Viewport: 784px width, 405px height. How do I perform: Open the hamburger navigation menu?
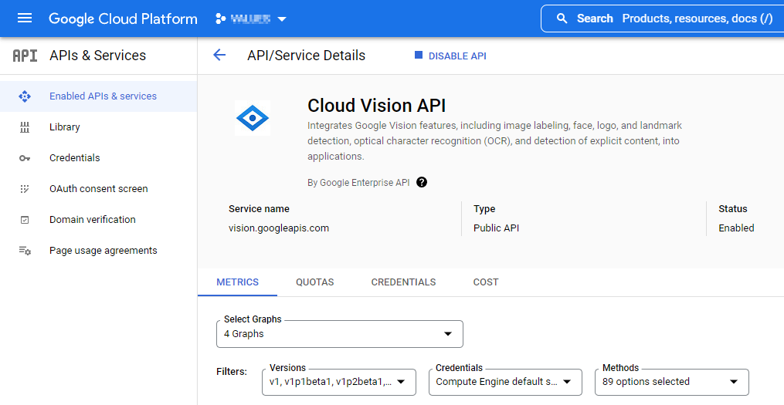click(x=25, y=19)
